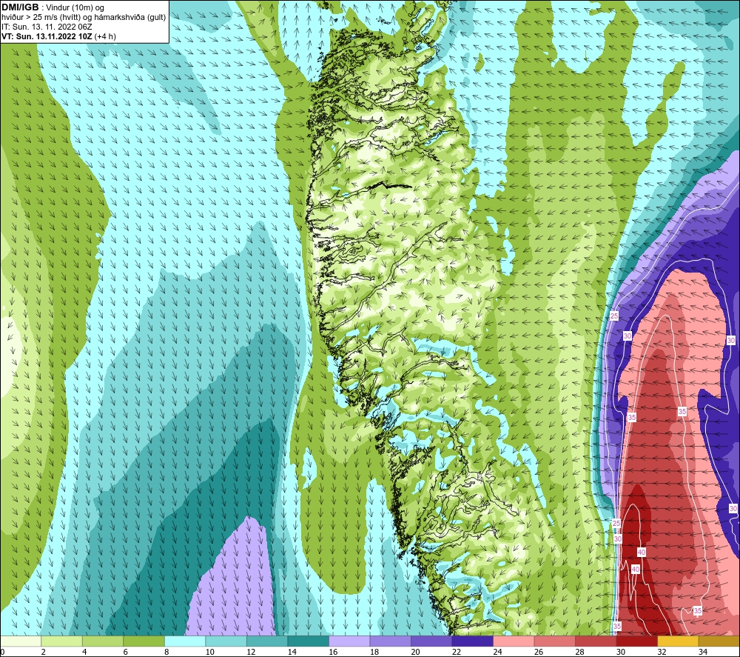This screenshot has width=740, height=657.
Task: Pick the 18–20 m/s violet legend swatch
Action: pos(390,641)
